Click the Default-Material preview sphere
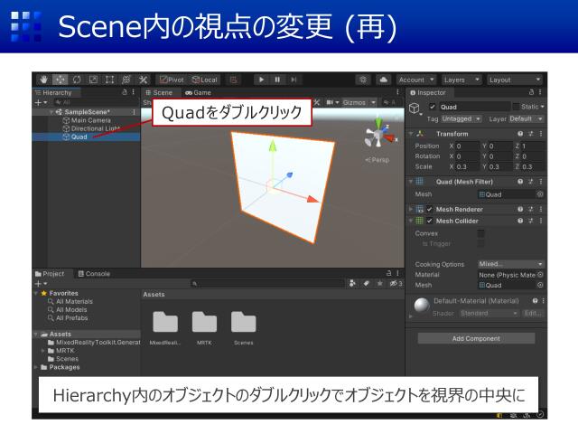 421,306
